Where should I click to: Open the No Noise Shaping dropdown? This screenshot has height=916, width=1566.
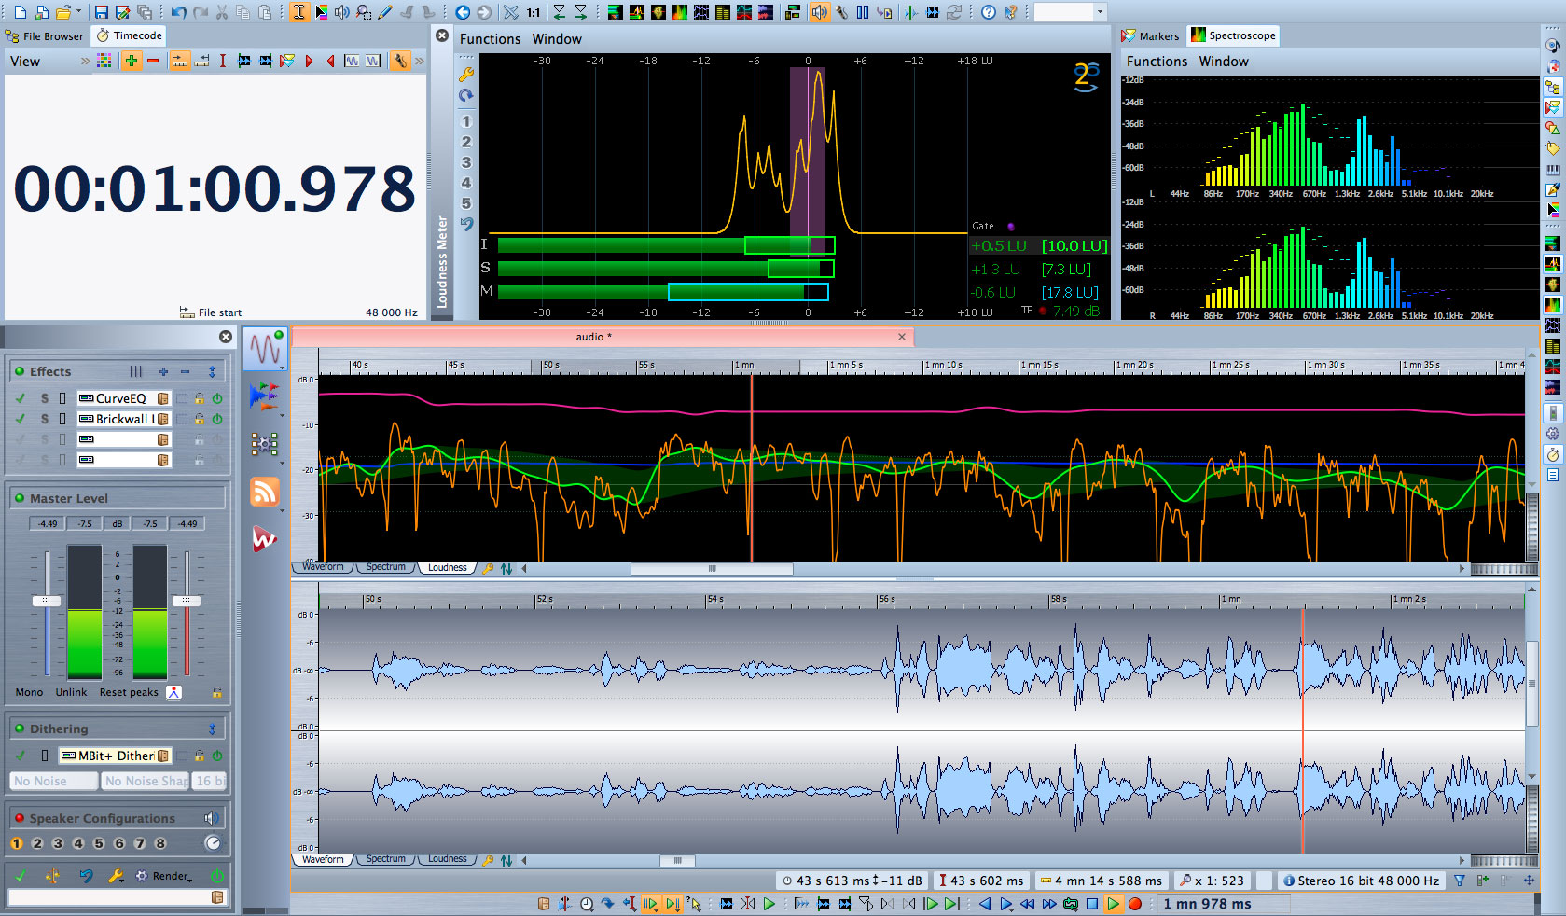click(x=145, y=781)
